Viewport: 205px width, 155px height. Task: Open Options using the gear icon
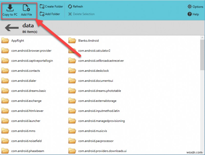coord(189,7)
